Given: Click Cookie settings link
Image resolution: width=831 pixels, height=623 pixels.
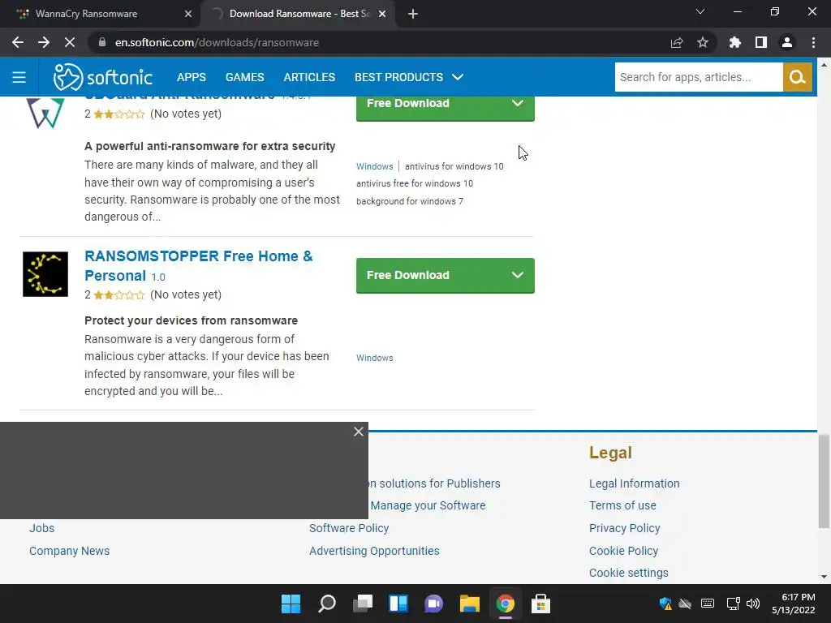Looking at the screenshot, I should [x=629, y=574].
